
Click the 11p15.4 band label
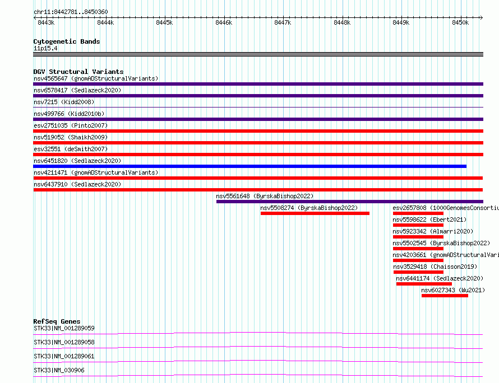click(x=45, y=48)
